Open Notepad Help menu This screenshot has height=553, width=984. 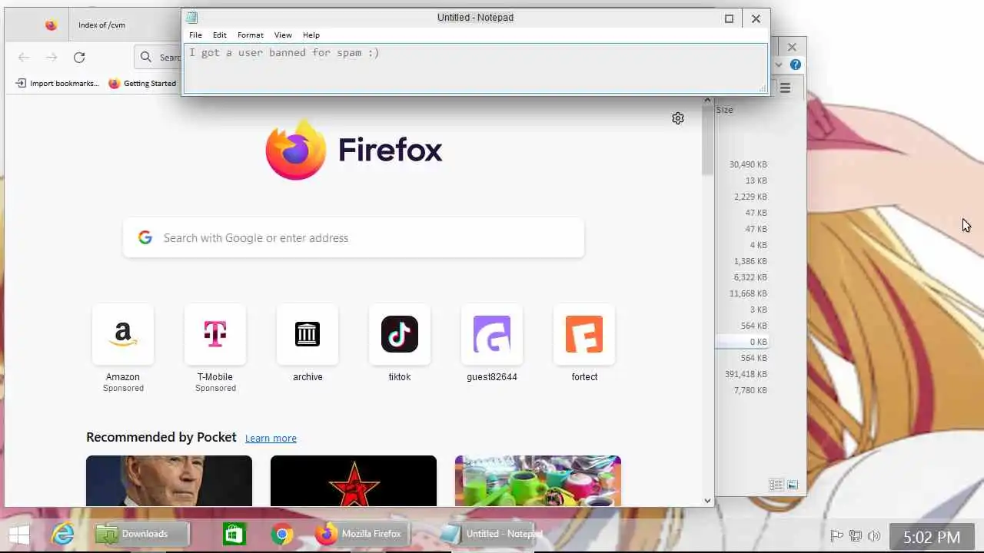[311, 35]
